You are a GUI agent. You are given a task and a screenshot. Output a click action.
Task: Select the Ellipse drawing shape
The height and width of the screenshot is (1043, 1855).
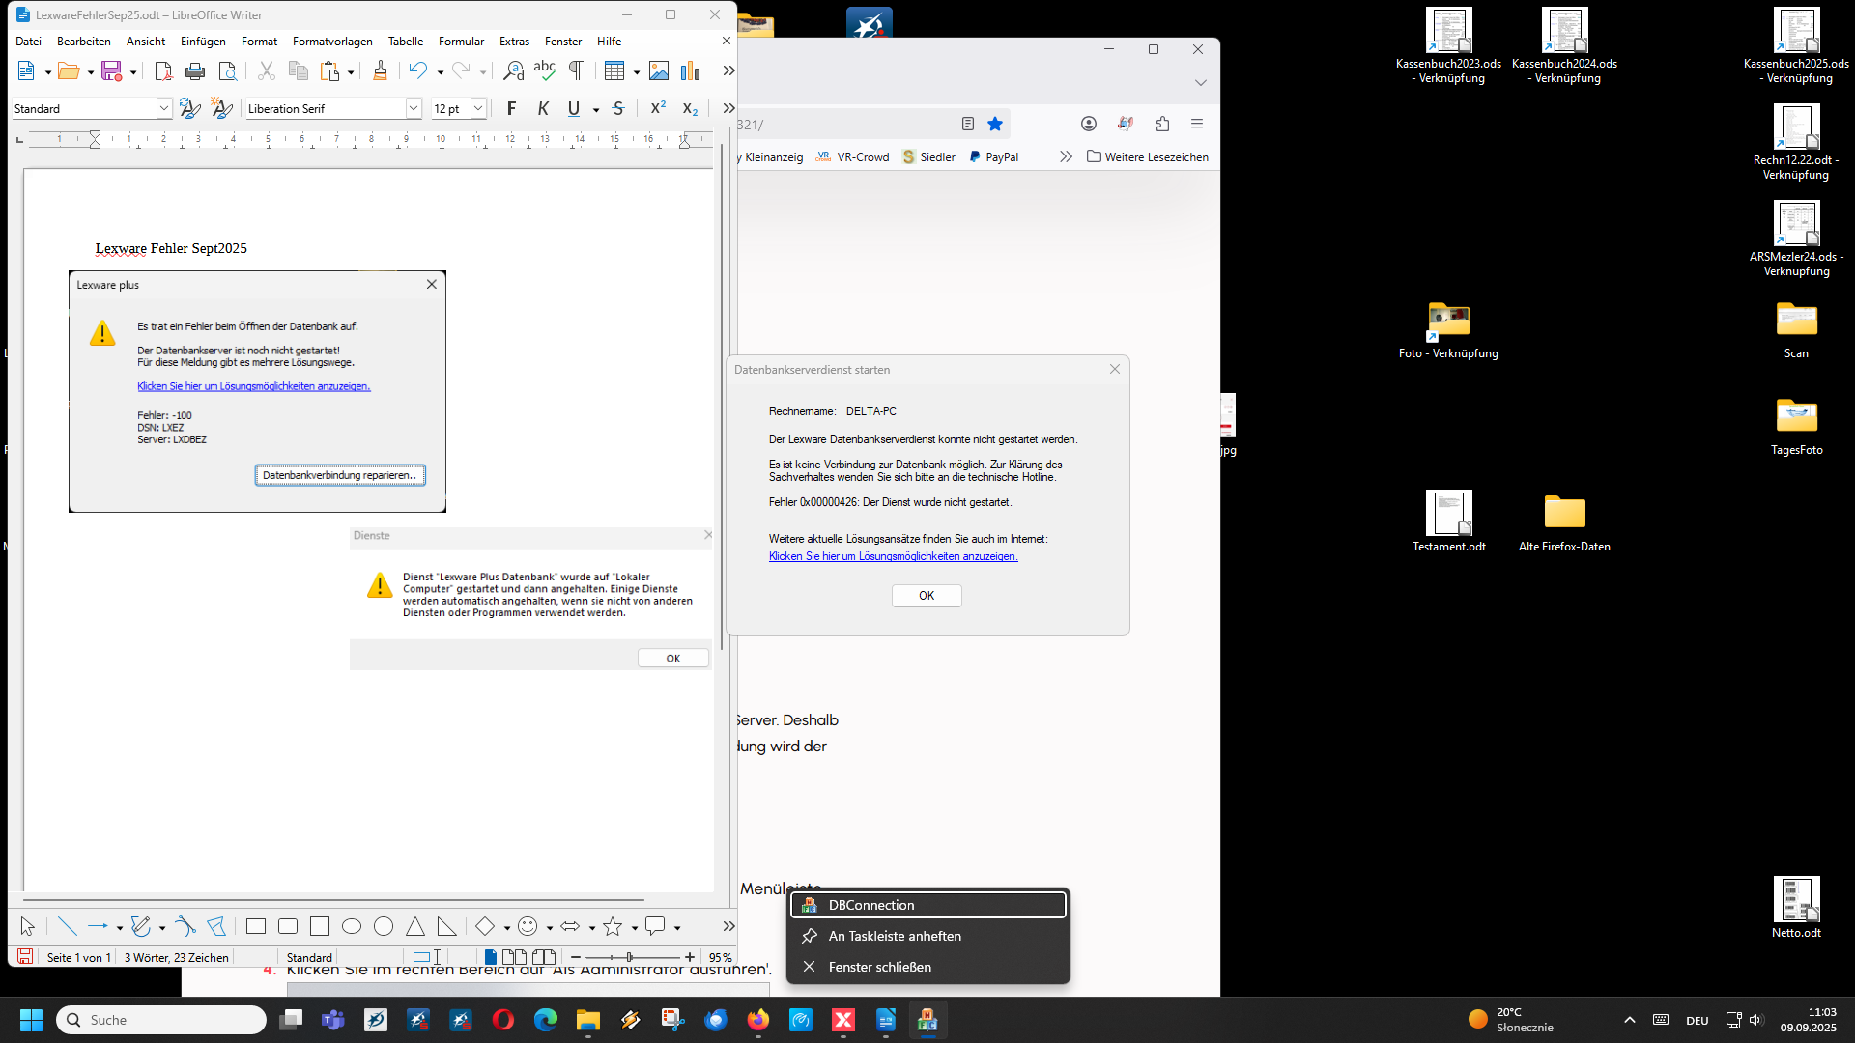coord(352,927)
